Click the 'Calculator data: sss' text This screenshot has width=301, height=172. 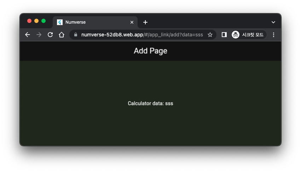[151, 103]
